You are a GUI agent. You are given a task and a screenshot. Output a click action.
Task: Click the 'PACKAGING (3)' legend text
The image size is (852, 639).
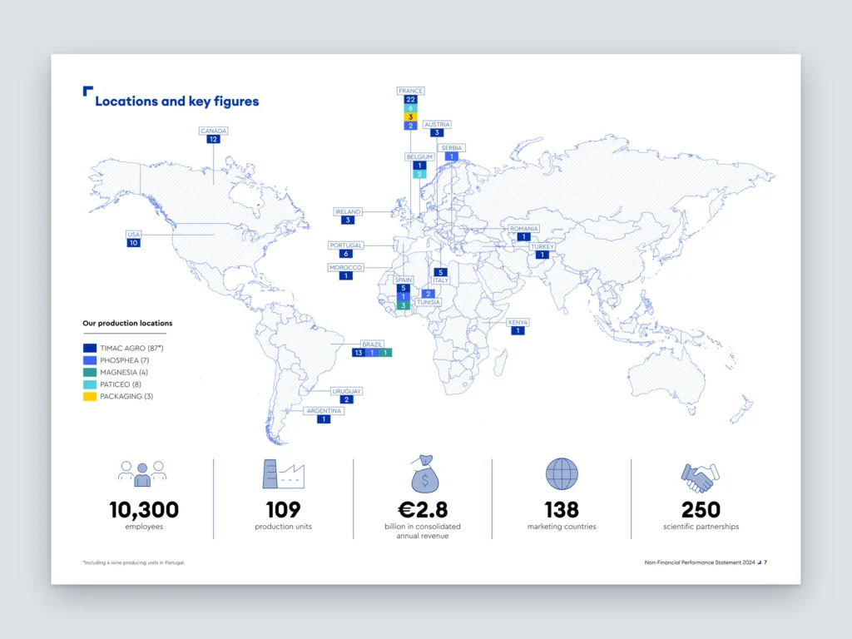point(126,396)
